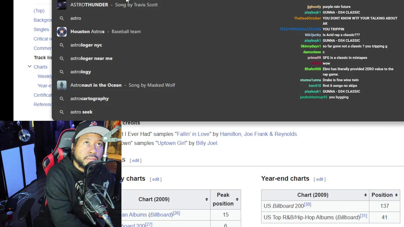The image size is (404, 227).
Task: Click Astronaut in the Ocean thumbnail
Action: tap(62, 85)
